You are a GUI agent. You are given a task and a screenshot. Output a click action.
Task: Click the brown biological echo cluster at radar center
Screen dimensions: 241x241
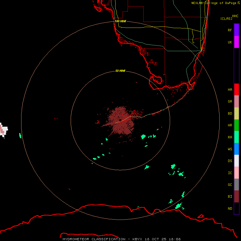121,121
